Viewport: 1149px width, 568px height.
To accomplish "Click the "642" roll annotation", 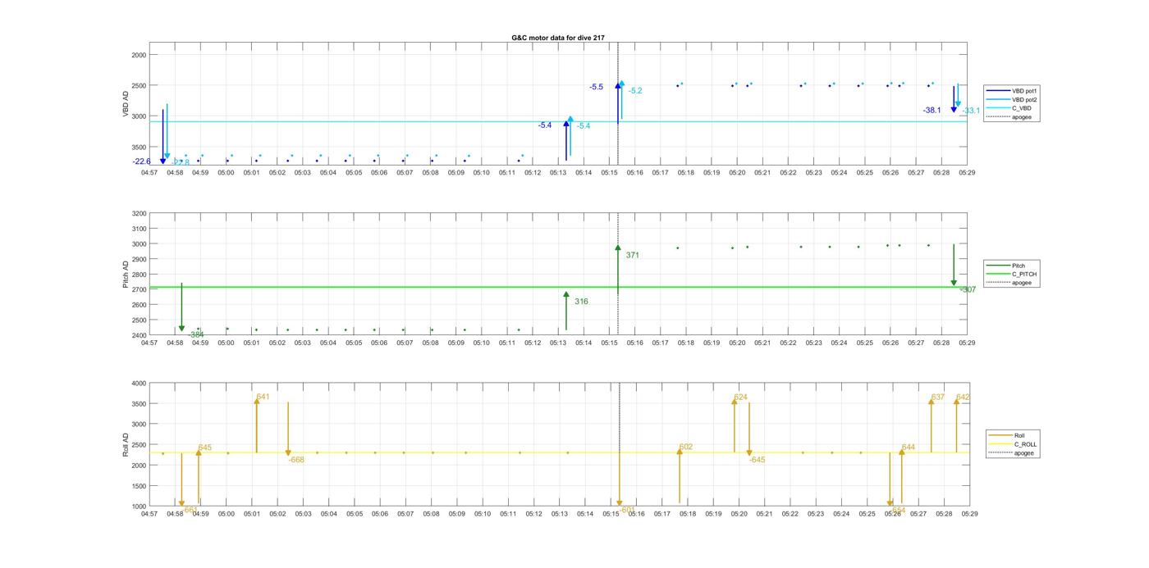I will (x=964, y=397).
